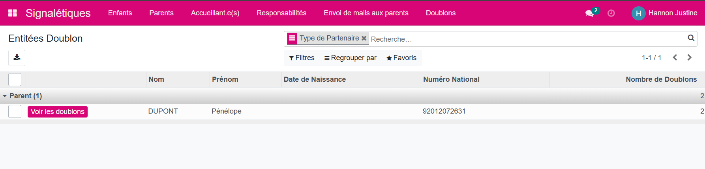Open the apps grid menu icon
The width and height of the screenshot is (705, 169).
click(13, 13)
